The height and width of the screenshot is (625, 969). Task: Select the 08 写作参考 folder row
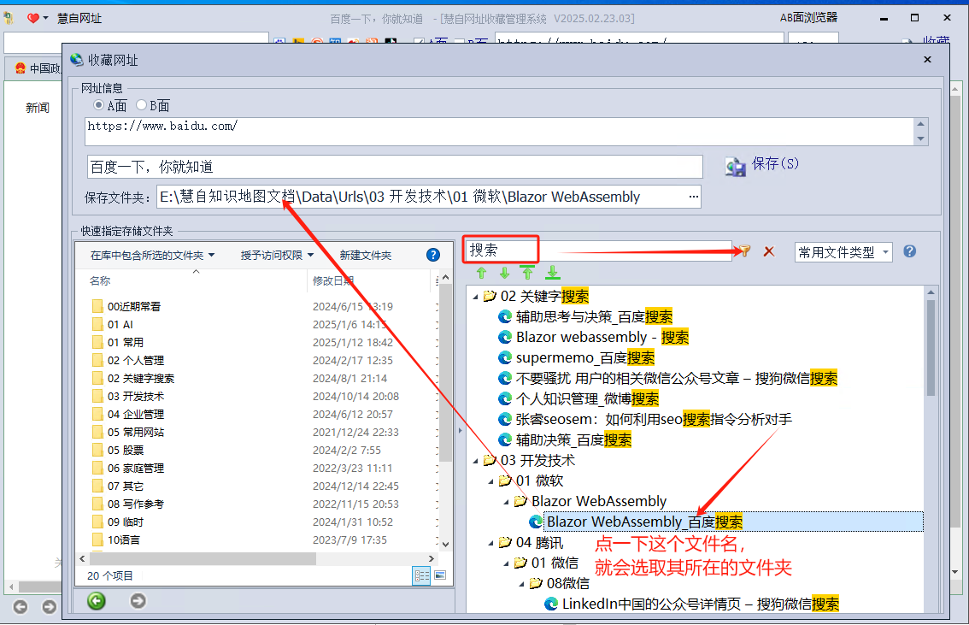click(135, 504)
